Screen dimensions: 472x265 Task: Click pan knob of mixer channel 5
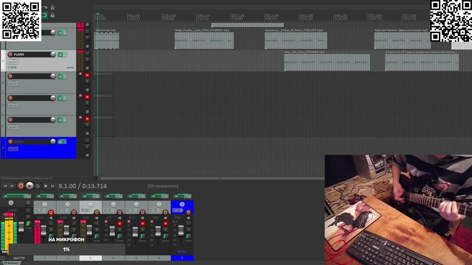(x=136, y=204)
